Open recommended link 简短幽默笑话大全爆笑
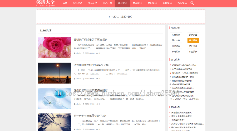 pos(181,113)
